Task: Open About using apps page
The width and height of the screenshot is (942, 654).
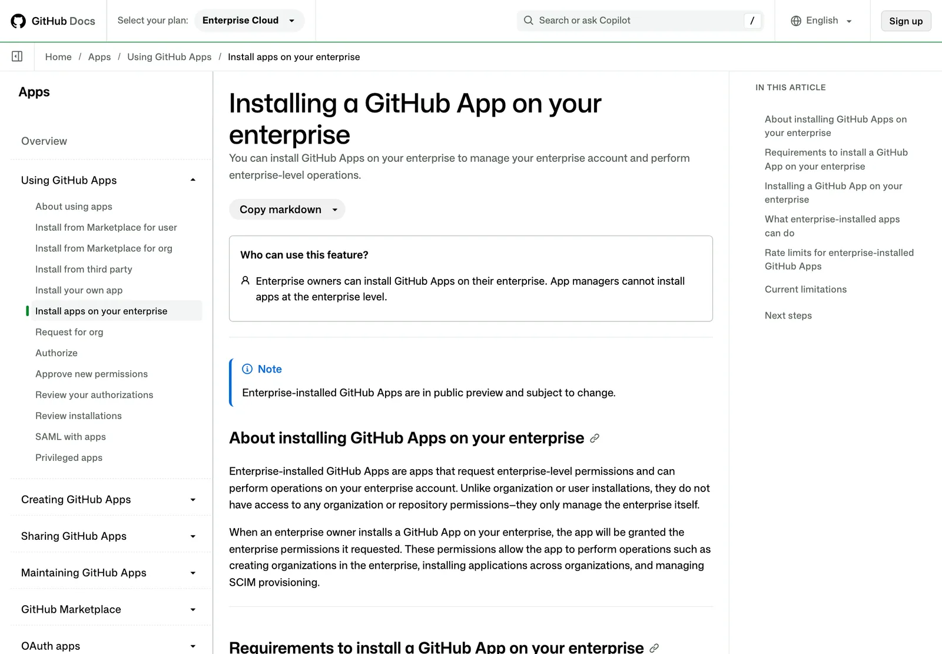Action: [x=74, y=207]
